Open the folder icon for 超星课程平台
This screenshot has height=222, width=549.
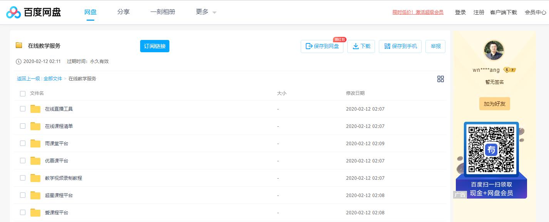tap(35, 195)
